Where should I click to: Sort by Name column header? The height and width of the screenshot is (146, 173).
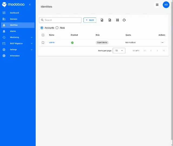(52, 35)
